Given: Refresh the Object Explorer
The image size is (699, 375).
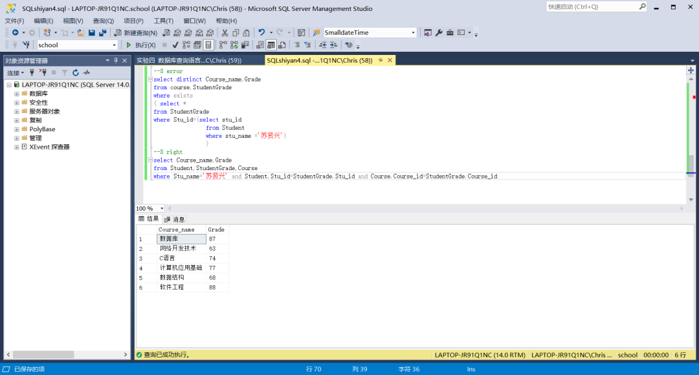Looking at the screenshot, I should tap(76, 72).
